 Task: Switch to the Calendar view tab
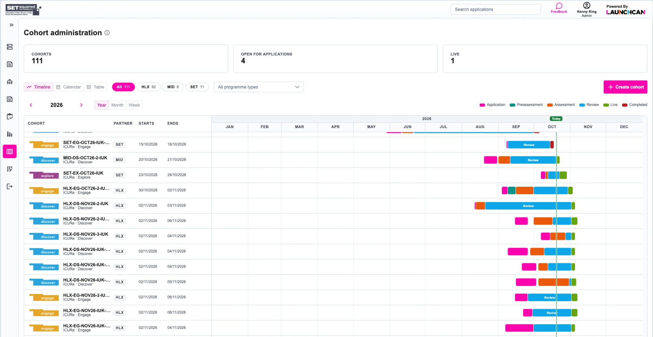point(69,87)
